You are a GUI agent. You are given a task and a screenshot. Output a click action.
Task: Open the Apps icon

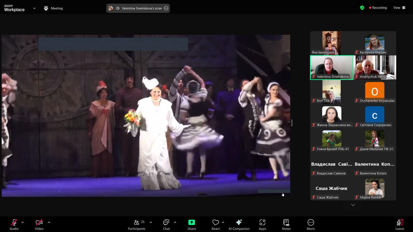pos(262,224)
